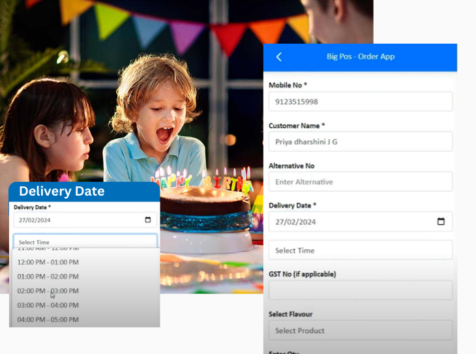Choose the 01:00 PM - 02:00 PM slot
Viewport: 476px width, 354px height.
[x=48, y=276]
